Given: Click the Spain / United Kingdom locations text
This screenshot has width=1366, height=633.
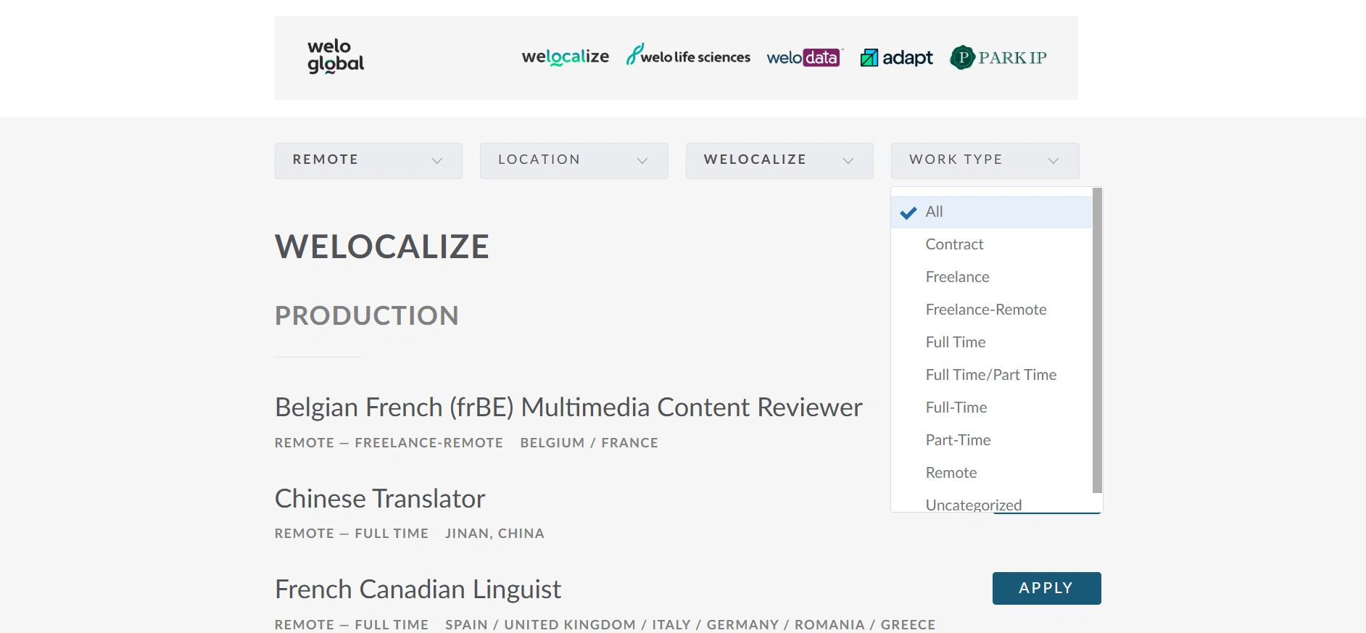Looking at the screenshot, I should pos(690,625).
